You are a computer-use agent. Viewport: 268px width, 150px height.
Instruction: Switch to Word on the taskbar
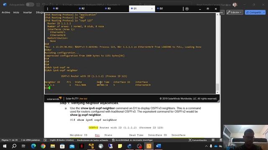pyautogui.click(x=158, y=146)
